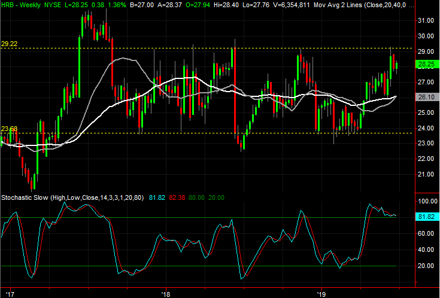Click the cyan 81.82 stochastic value tag
440x298 pixels.
click(426, 217)
